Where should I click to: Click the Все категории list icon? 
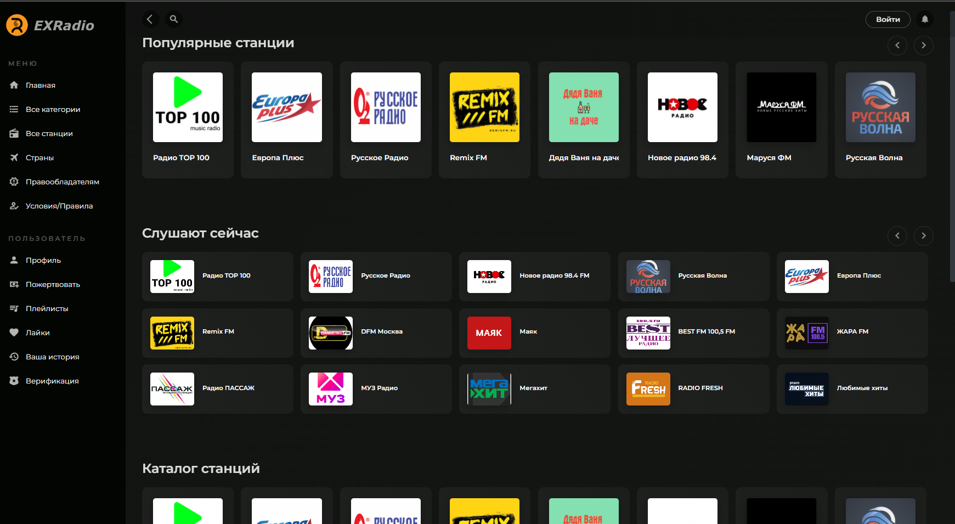point(14,109)
